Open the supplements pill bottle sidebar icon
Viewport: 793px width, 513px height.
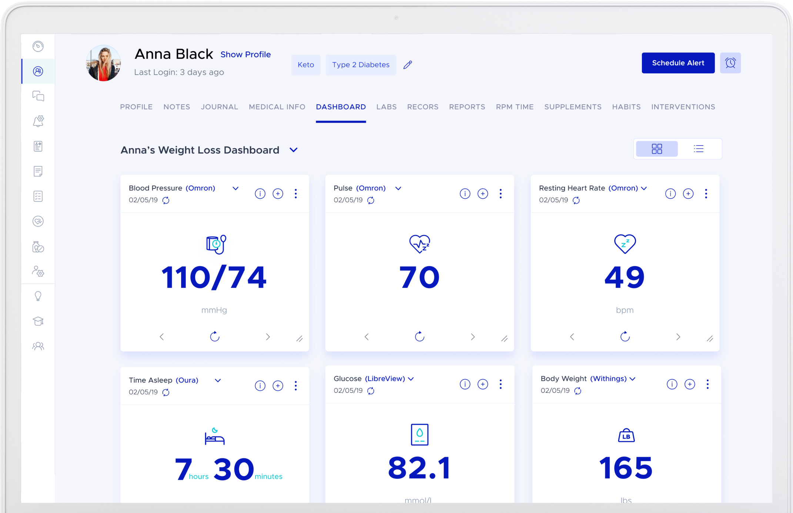tap(38, 247)
